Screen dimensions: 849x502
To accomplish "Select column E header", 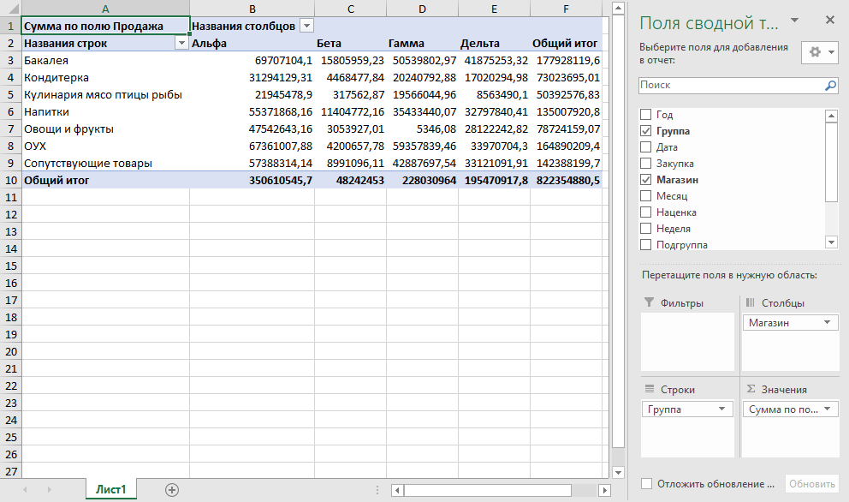I will 495,9.
